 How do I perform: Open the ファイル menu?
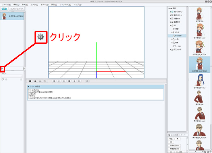pos(6,4)
